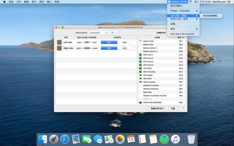Open Messages from the Dock
The width and height of the screenshot is (234, 146).
98,139
